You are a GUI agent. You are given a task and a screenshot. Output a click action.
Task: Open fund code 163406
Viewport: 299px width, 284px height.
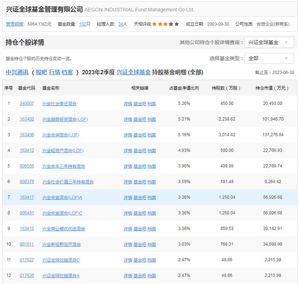click(27, 135)
